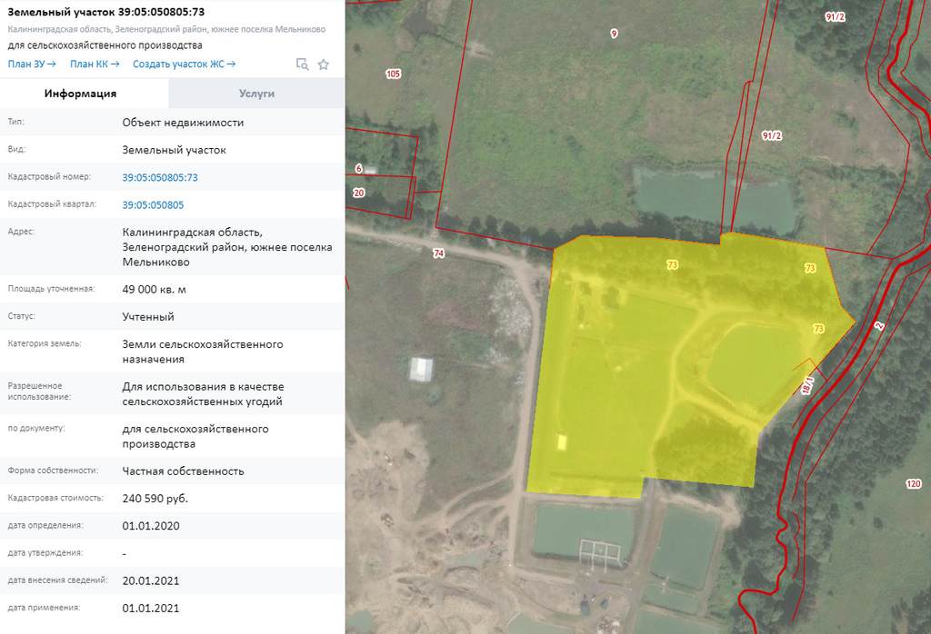931x634 pixels.
Task: Click Создать участок ЖС link
Action: coord(184,64)
